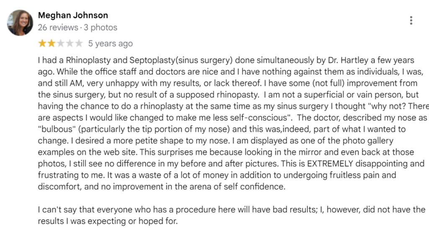Viewport: 429px width, 233px height.
Task: Select the fifth gray rating star
Action: point(79,44)
